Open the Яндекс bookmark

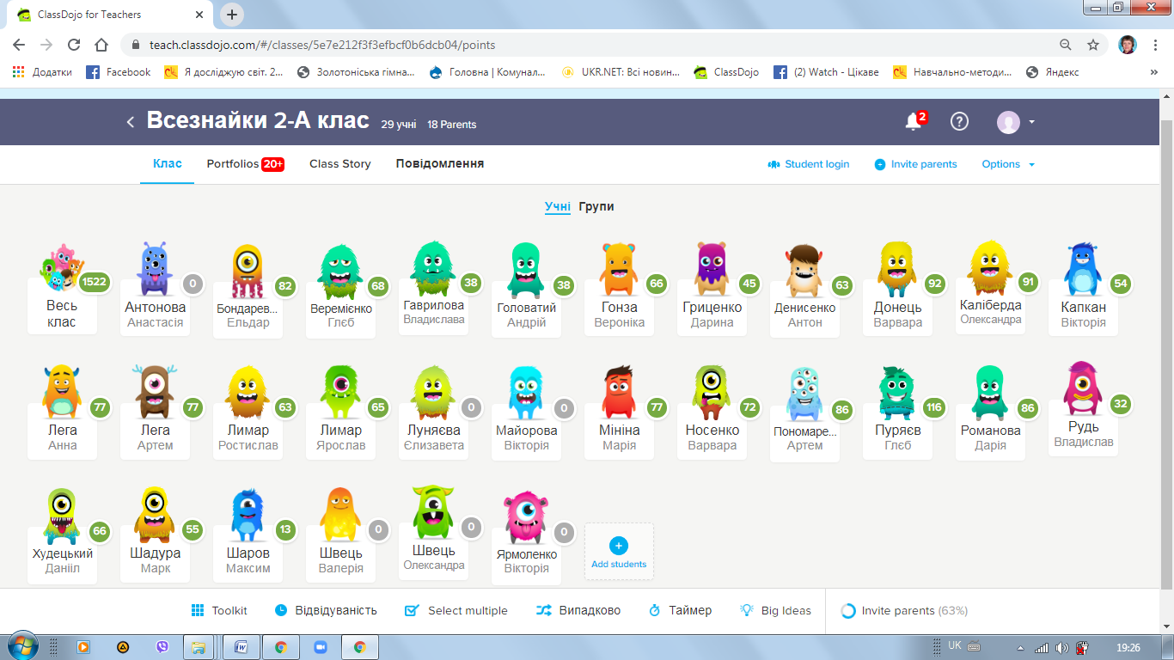tap(1053, 72)
